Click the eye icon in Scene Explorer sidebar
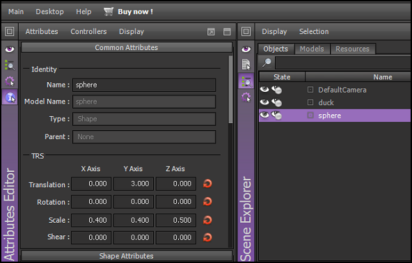 point(246,49)
